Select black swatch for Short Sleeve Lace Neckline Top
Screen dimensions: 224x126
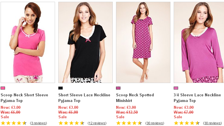pos(61,88)
